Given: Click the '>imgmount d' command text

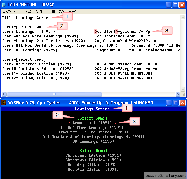Looking at the screenshot, I should coord(107,50).
